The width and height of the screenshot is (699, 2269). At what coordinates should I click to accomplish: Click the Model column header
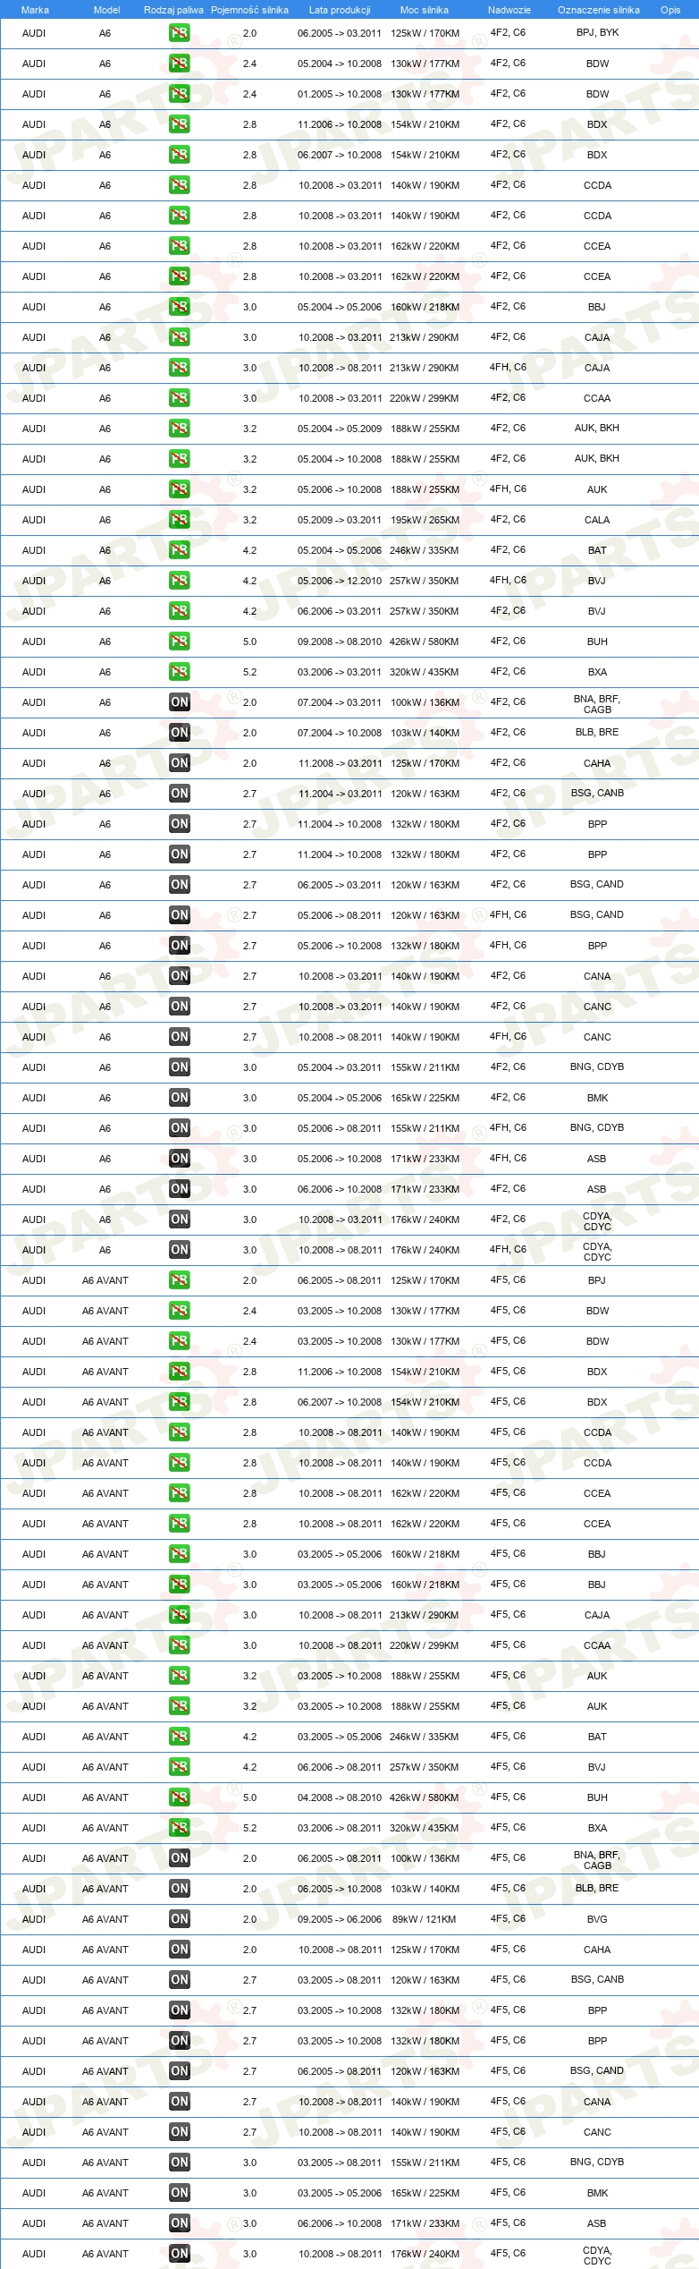click(106, 10)
